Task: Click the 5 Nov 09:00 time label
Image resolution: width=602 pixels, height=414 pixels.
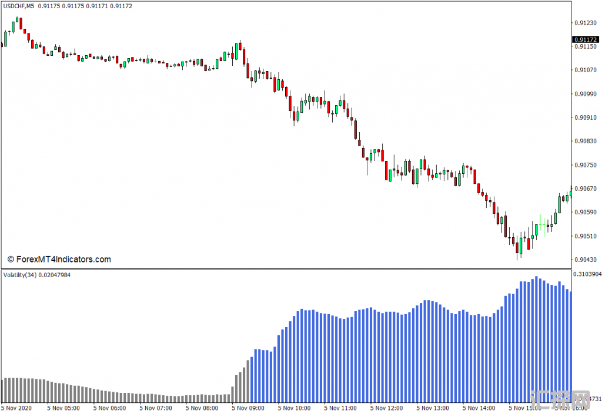Action: 248,408
